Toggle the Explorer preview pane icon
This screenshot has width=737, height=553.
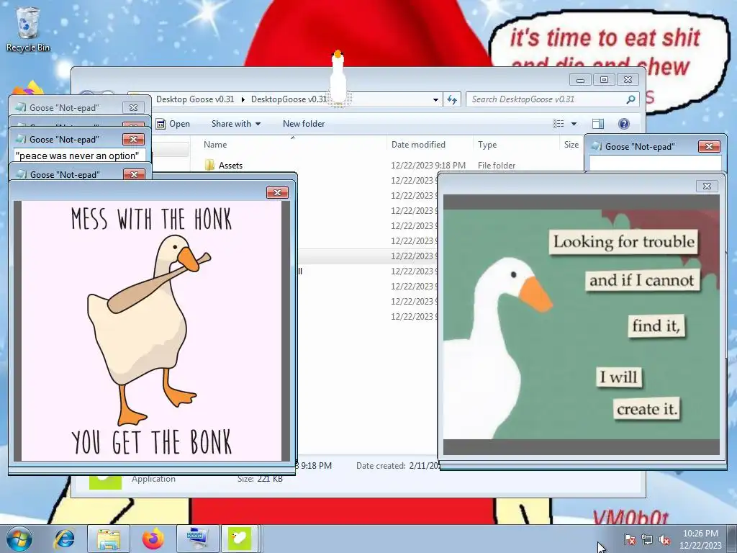click(x=597, y=124)
